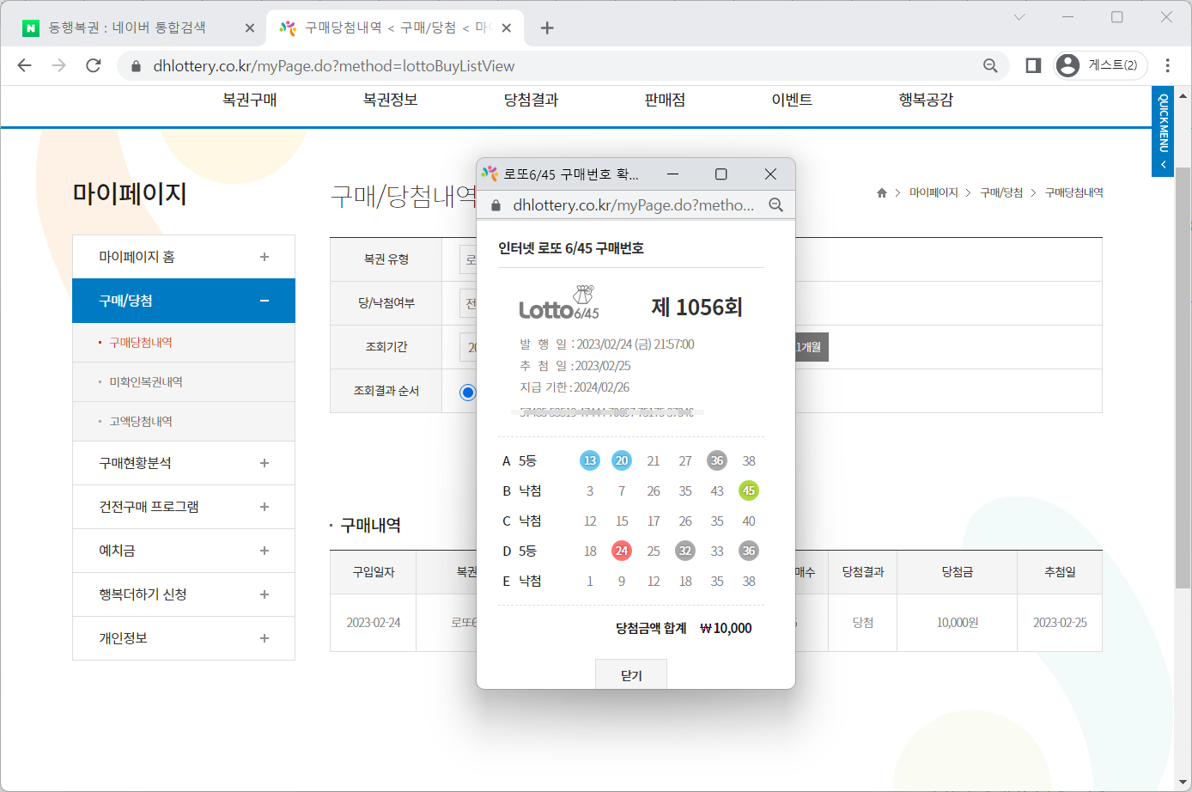
Task: Select the 조회결과 순서 radio button
Action: [467, 393]
